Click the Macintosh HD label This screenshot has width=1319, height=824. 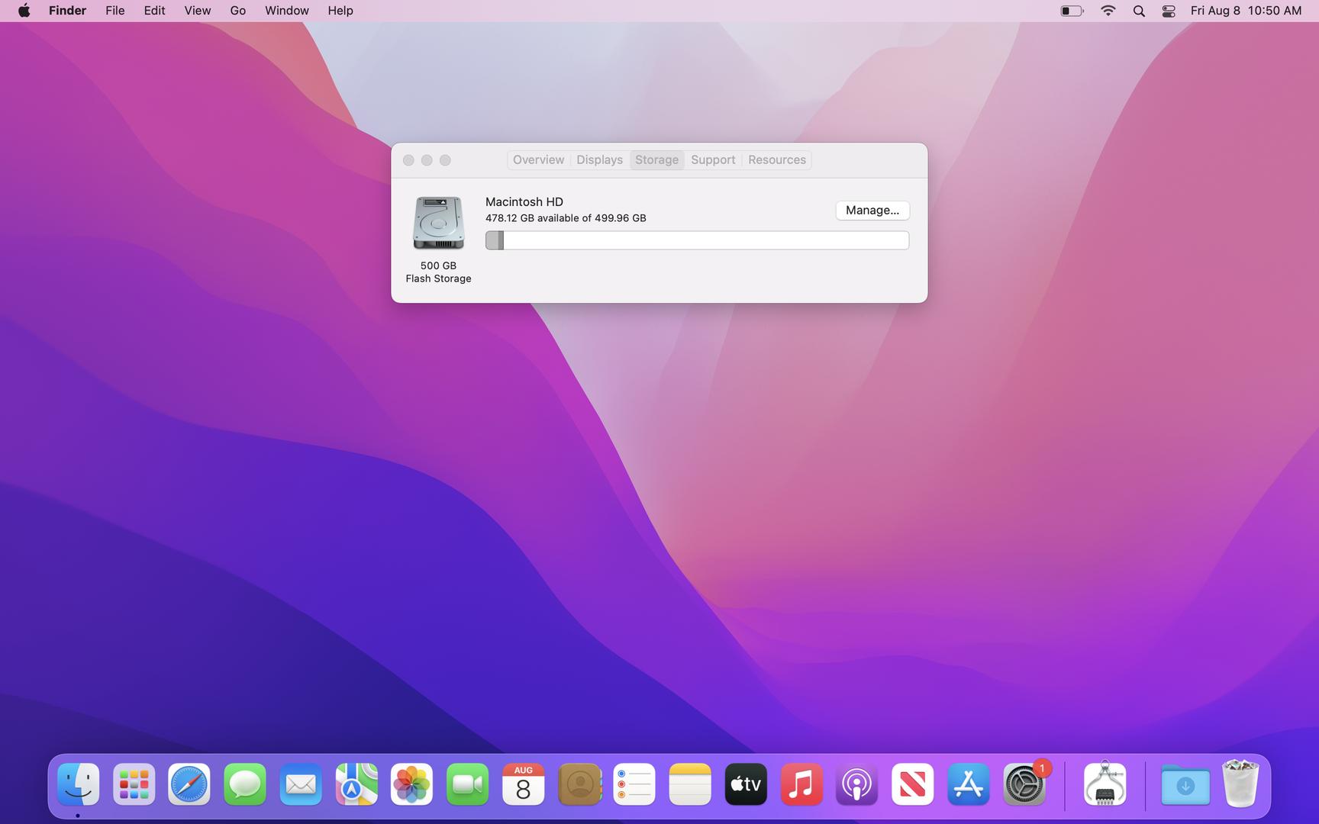pyautogui.click(x=524, y=201)
